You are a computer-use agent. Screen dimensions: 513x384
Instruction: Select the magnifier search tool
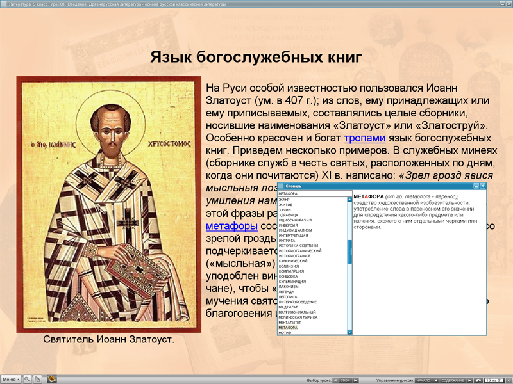[x=27, y=378]
